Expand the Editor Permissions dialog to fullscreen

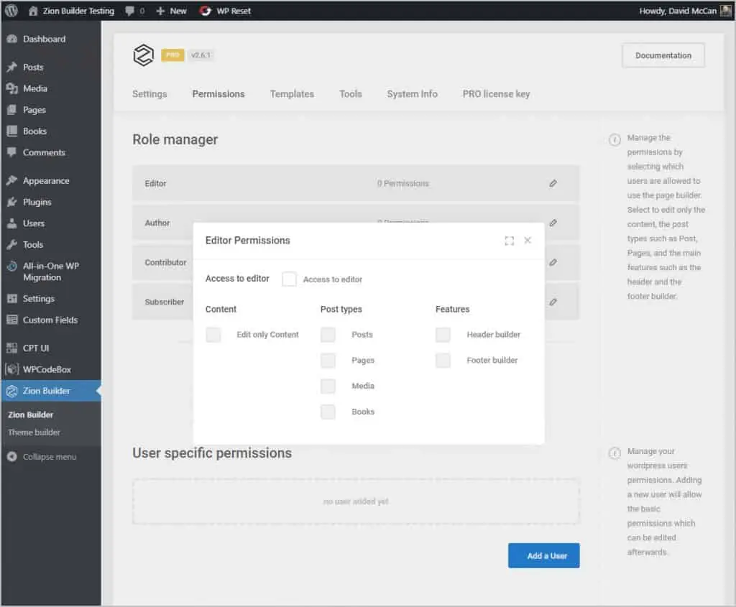pos(510,241)
